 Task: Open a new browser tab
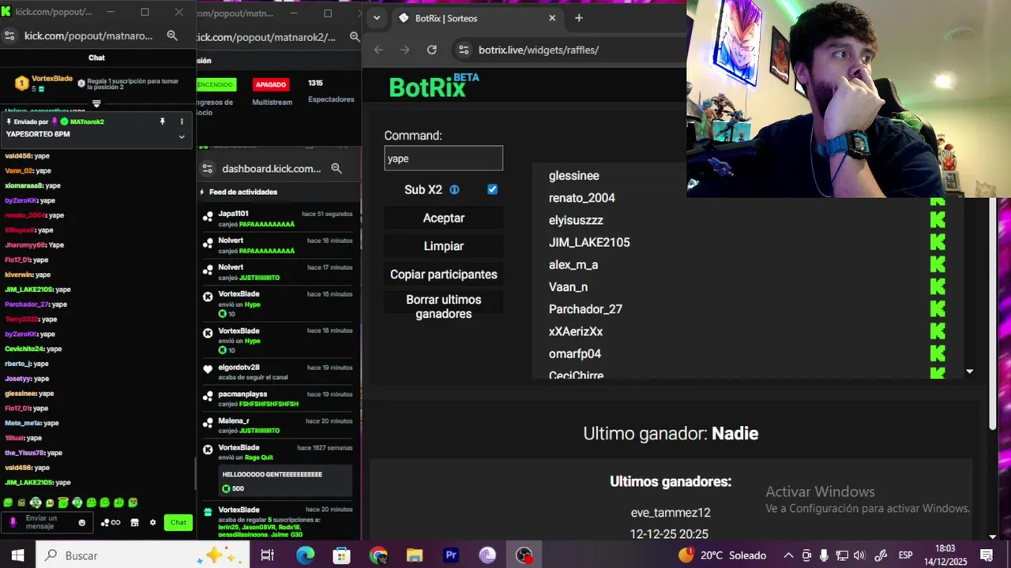point(579,18)
